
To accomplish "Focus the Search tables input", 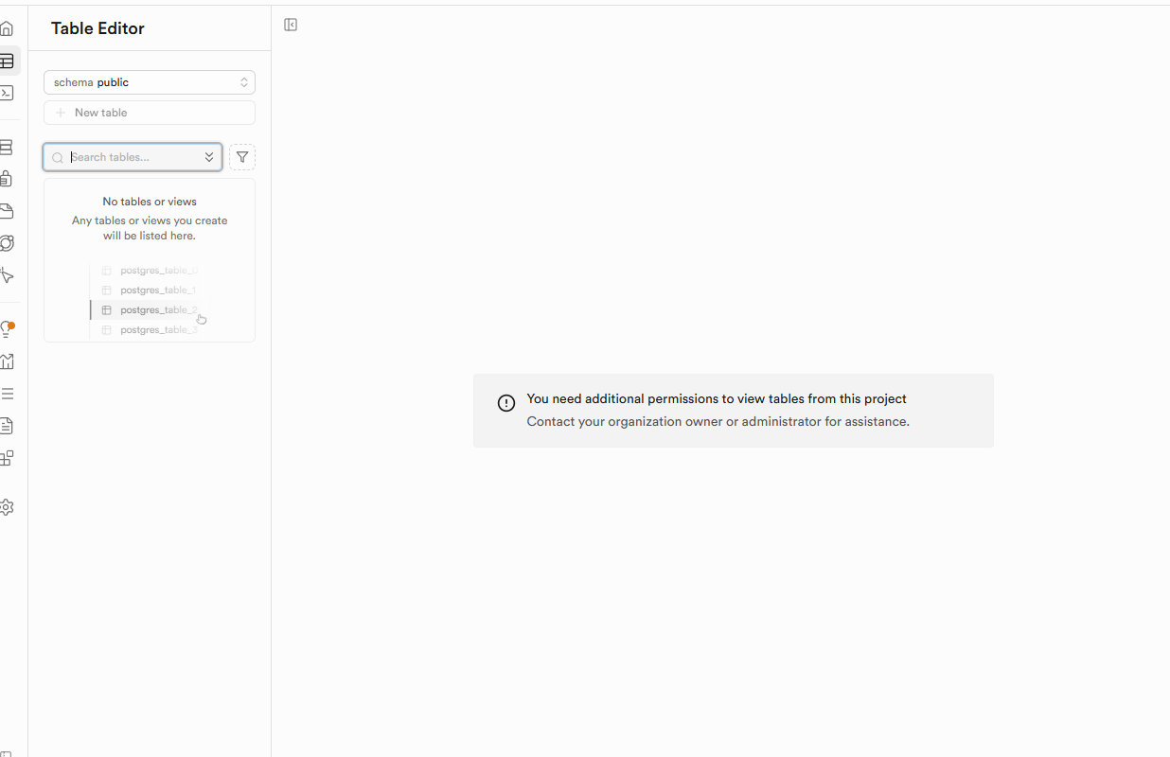I will coord(133,157).
